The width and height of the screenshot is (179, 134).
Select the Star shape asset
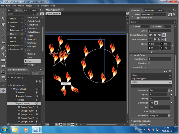click(33, 61)
